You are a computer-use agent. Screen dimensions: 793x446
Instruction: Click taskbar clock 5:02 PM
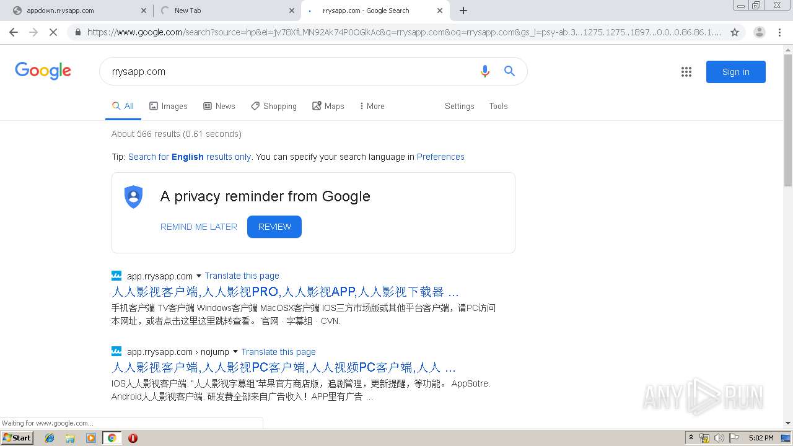click(x=761, y=438)
